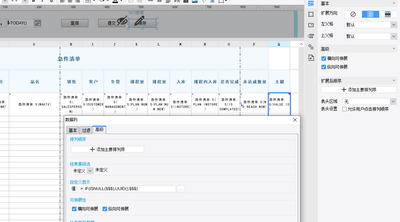Image resolution: width=400 pixels, height=222 pixels.
Task: Select the 是否完成 header cell
Action: 229,81
